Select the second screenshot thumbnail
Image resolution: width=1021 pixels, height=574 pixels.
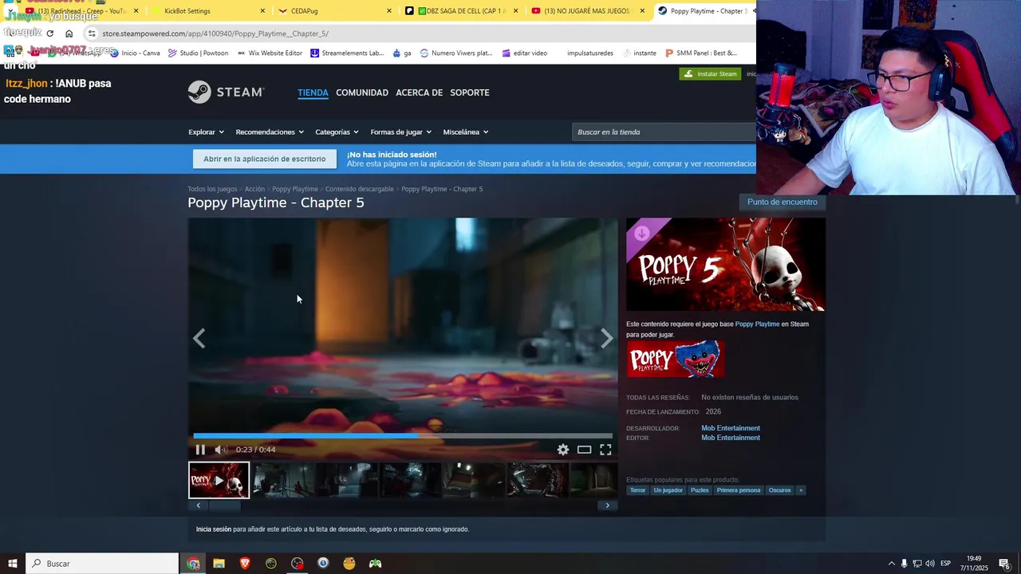[347, 480]
